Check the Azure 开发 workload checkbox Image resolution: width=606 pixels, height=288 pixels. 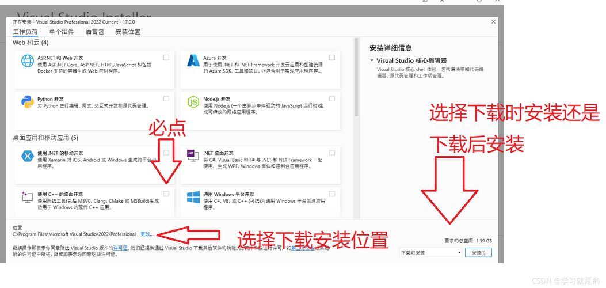(x=332, y=58)
